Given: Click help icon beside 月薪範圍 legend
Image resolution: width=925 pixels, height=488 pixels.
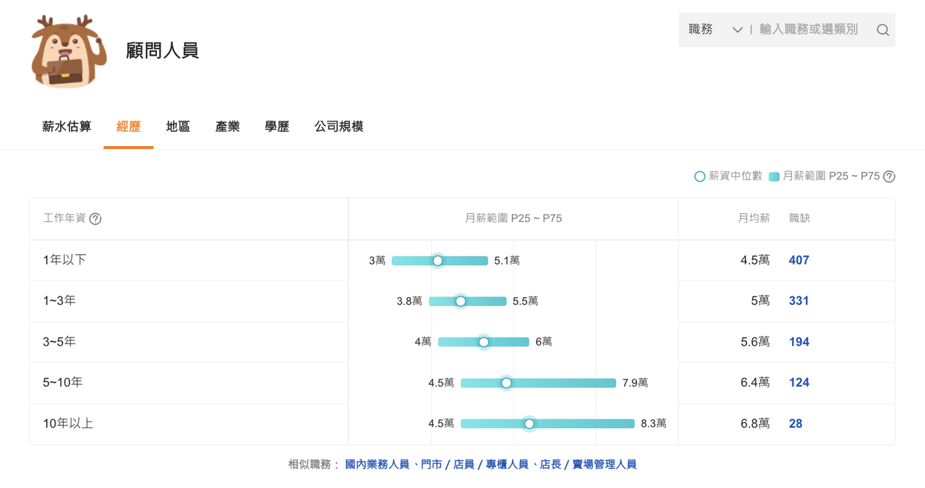Looking at the screenshot, I should pyautogui.click(x=890, y=176).
